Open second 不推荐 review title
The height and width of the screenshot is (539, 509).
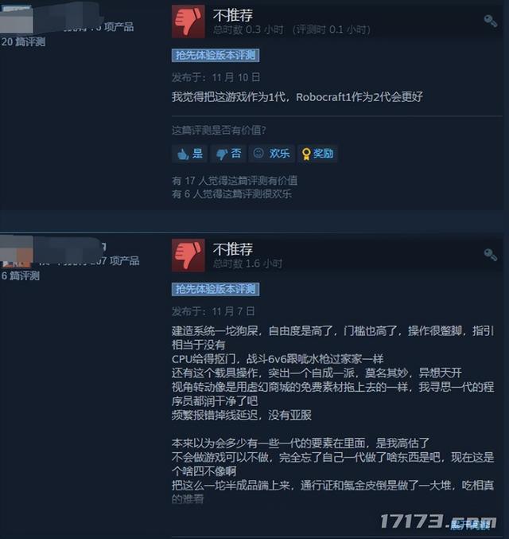click(x=232, y=249)
